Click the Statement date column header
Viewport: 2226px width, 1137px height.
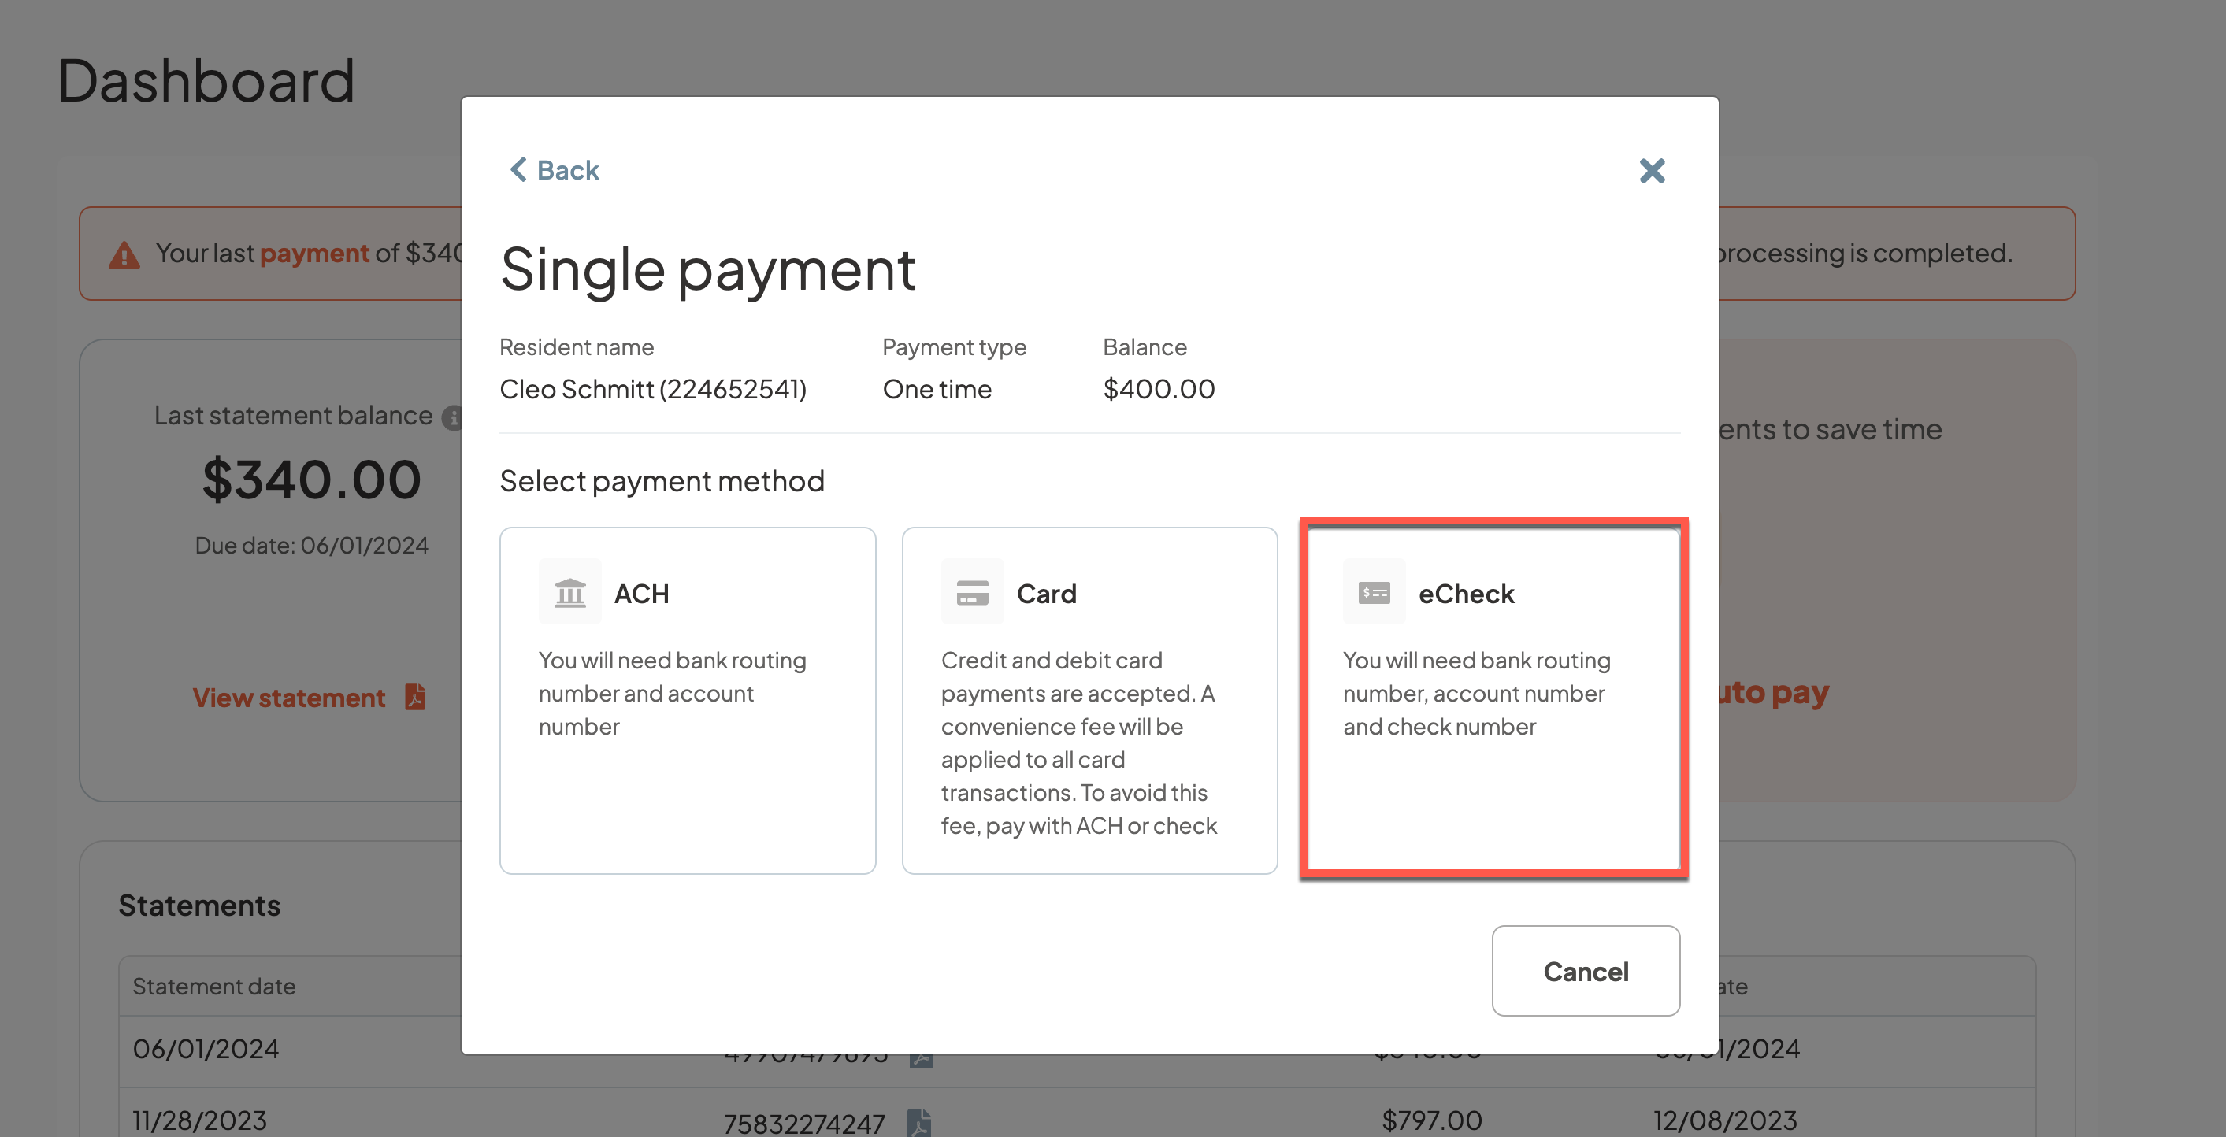(x=213, y=986)
